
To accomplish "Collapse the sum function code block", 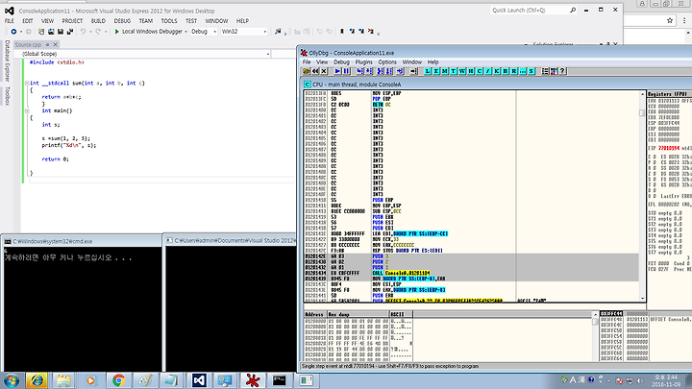I will click(x=27, y=83).
